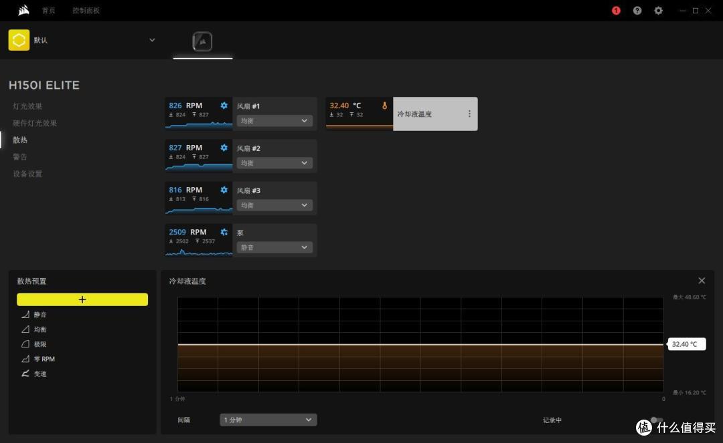Viewport: 723px width, 443px height.
Task: Open gear settings for 2509 RPM pump
Action: (x=224, y=233)
